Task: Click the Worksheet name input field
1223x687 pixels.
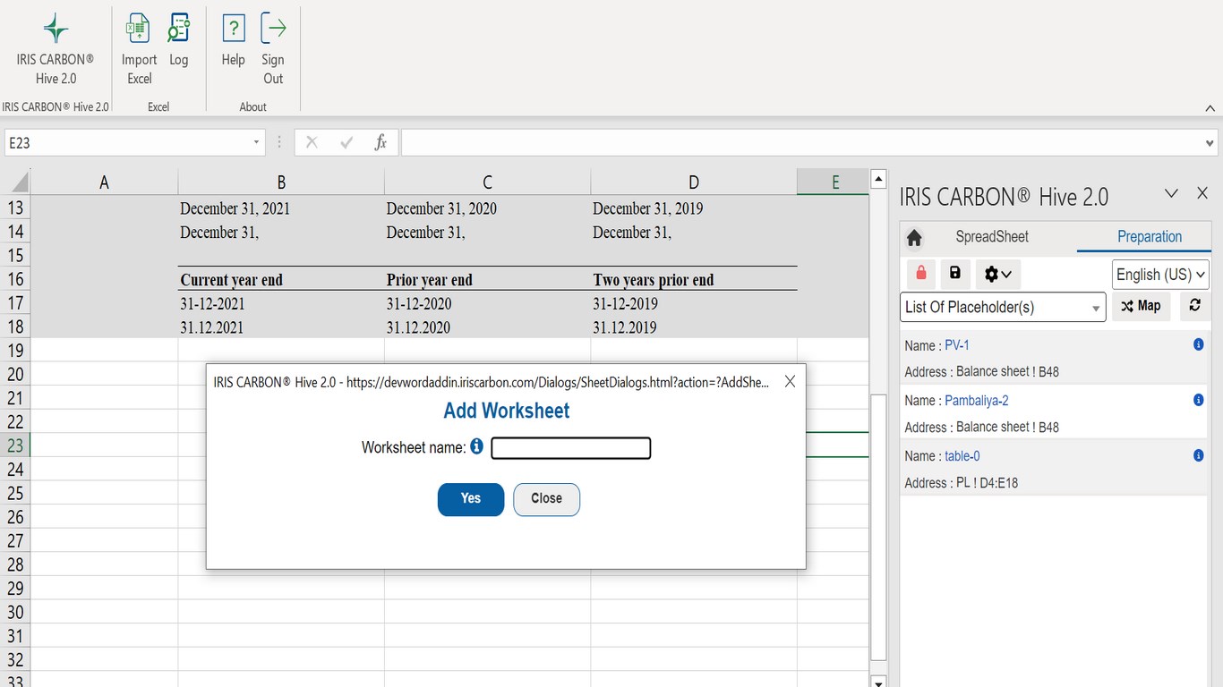Action: pyautogui.click(x=571, y=448)
